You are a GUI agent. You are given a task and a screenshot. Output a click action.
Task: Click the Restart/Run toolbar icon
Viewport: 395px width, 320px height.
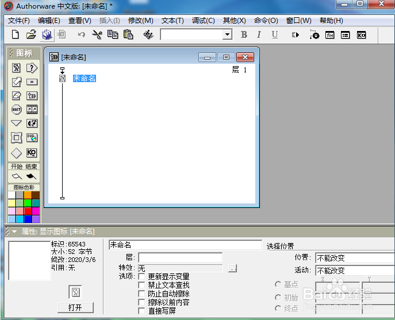point(295,34)
